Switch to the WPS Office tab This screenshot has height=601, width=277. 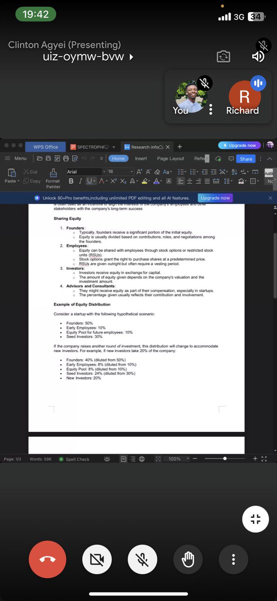click(x=45, y=147)
